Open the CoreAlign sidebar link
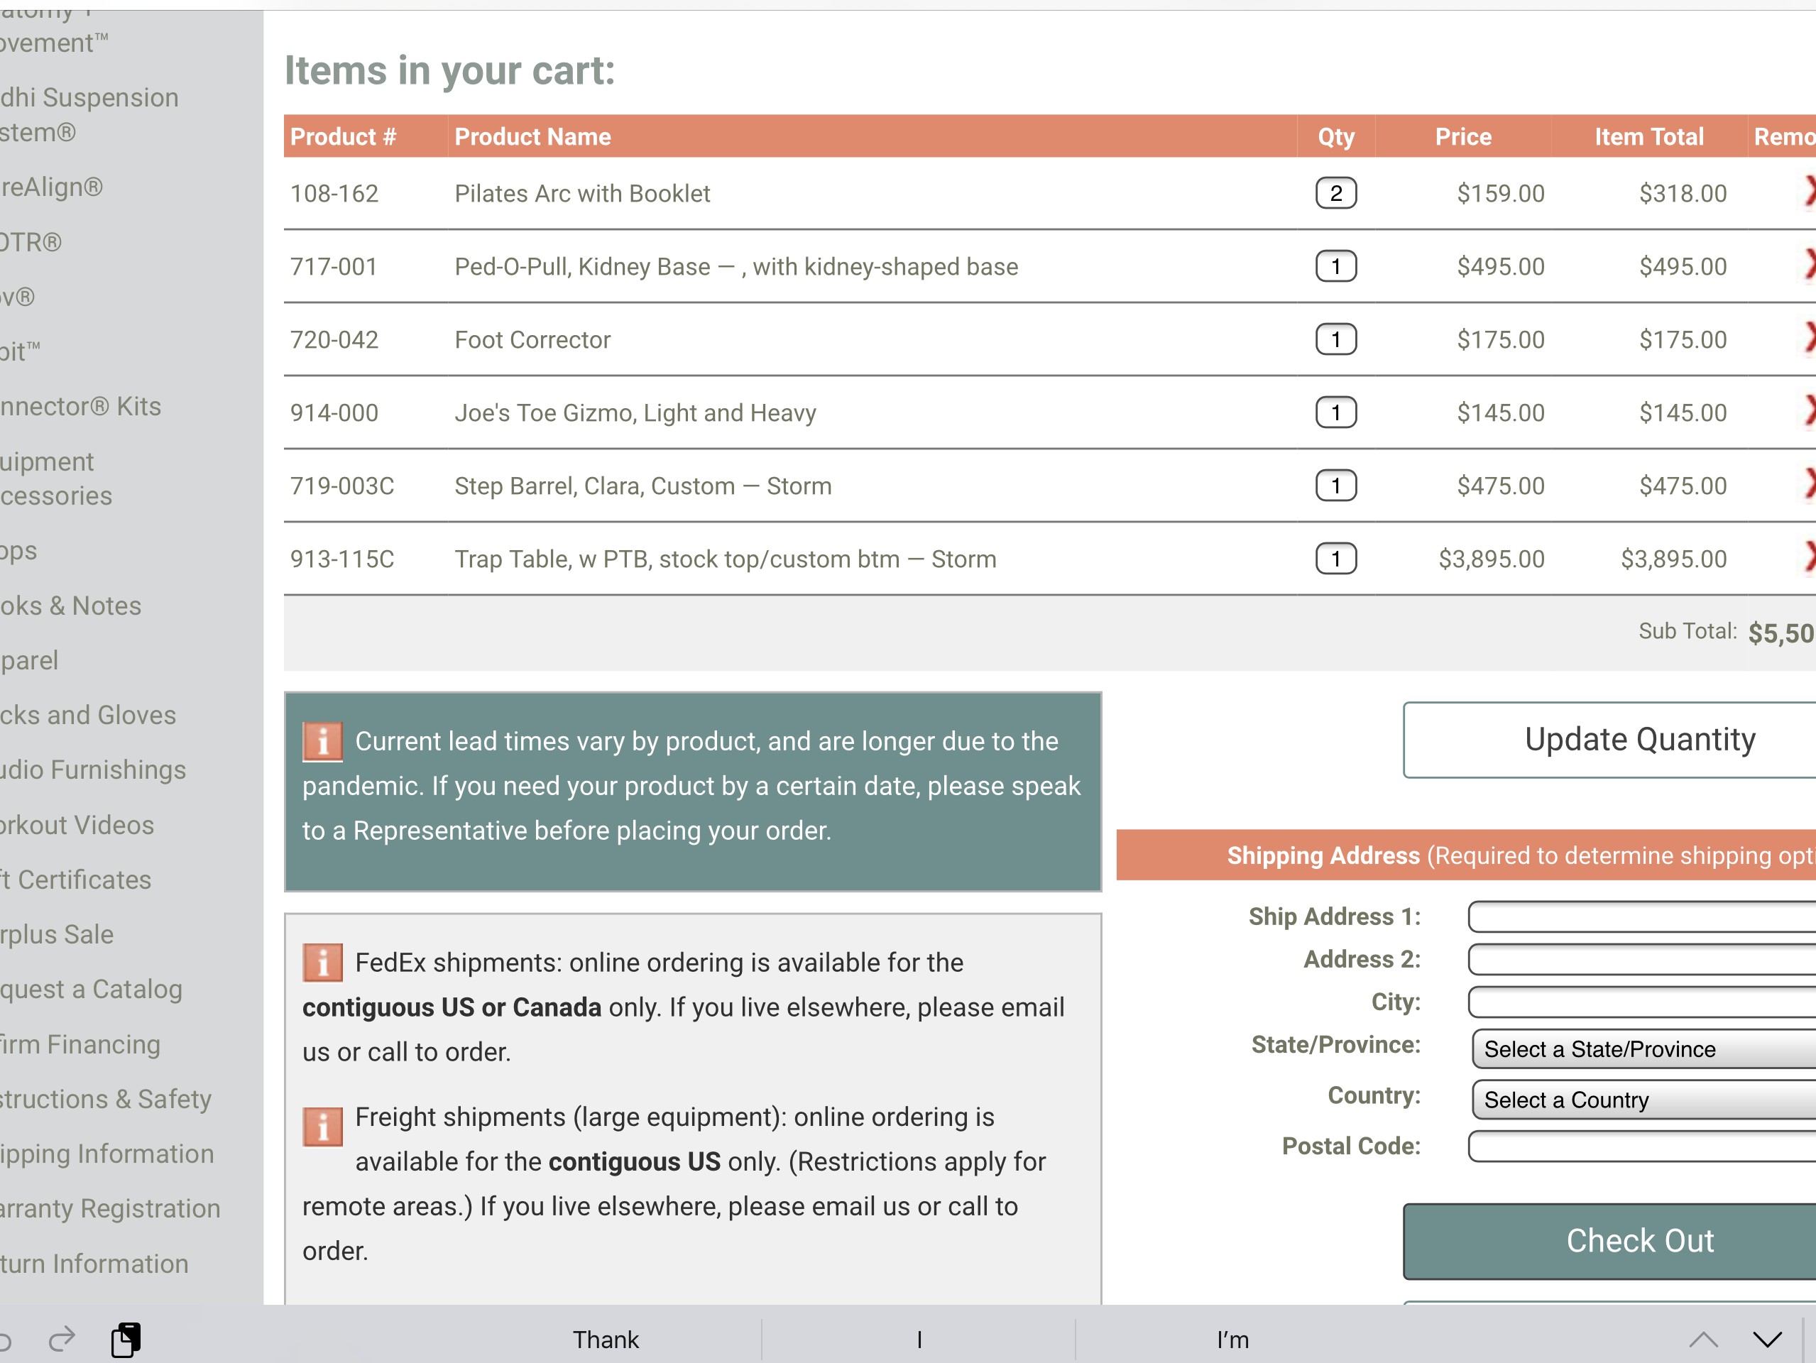This screenshot has height=1363, width=1816. tap(51, 187)
